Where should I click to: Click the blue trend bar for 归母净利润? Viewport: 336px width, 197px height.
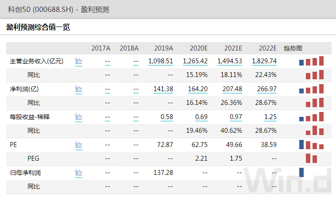pos(301,172)
